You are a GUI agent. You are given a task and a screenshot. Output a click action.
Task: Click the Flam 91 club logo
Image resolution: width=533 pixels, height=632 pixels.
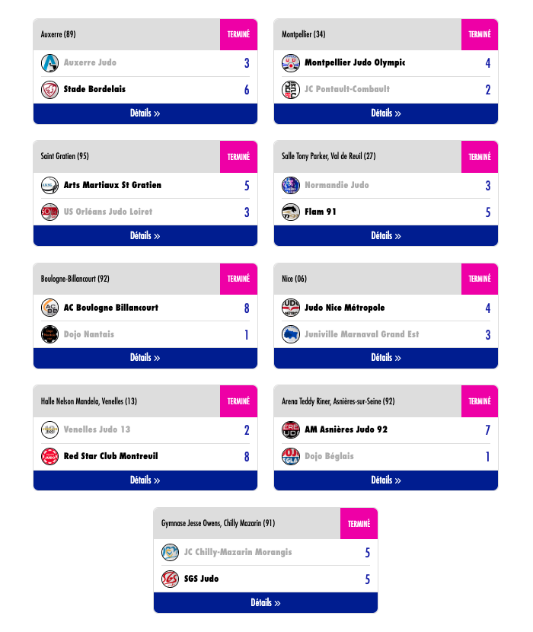[290, 212]
